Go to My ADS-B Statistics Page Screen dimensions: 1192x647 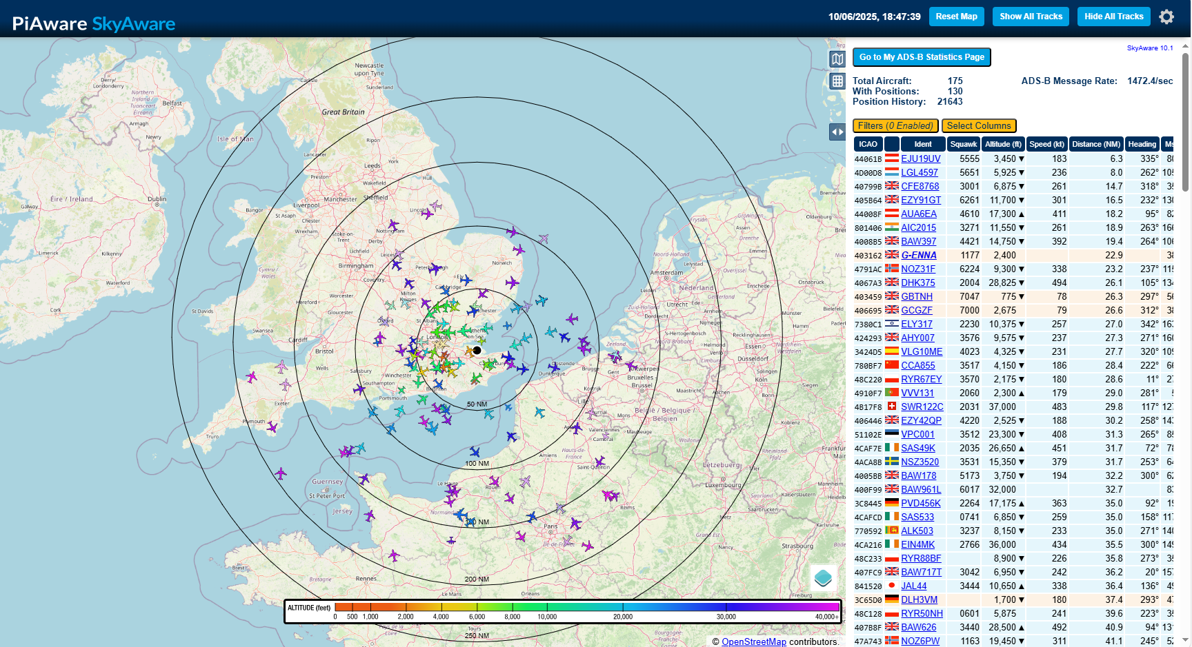(x=922, y=57)
